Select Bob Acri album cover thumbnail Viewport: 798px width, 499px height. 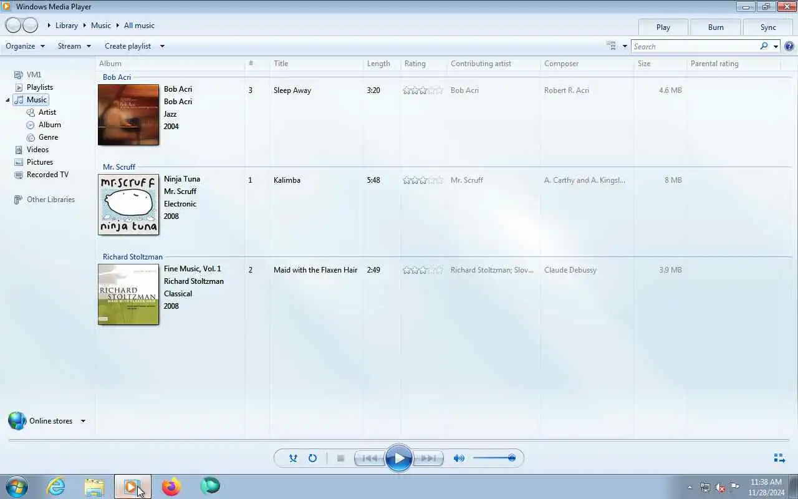(x=128, y=115)
